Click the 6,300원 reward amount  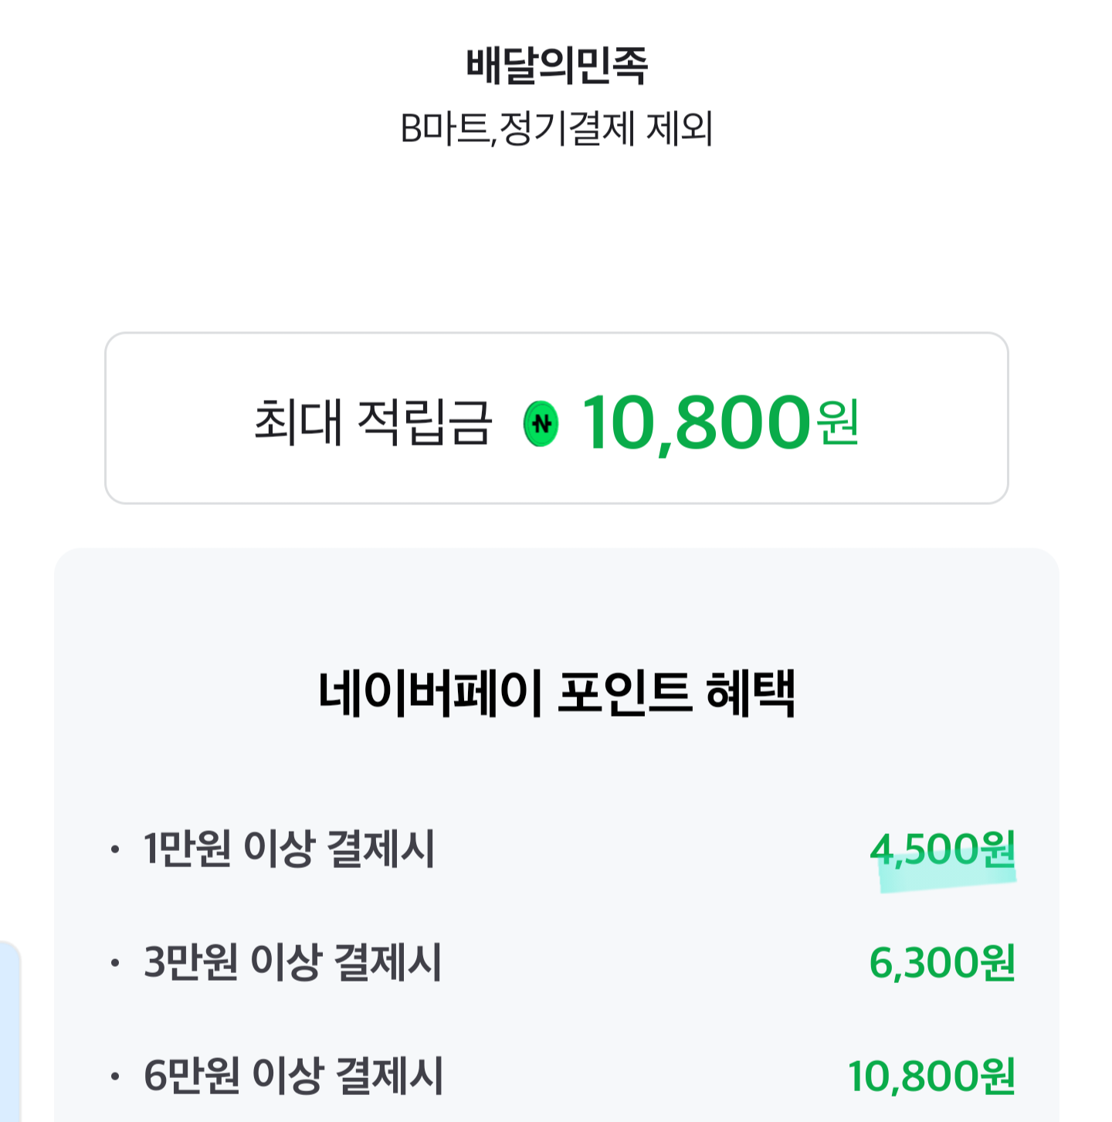pyautogui.click(x=942, y=962)
